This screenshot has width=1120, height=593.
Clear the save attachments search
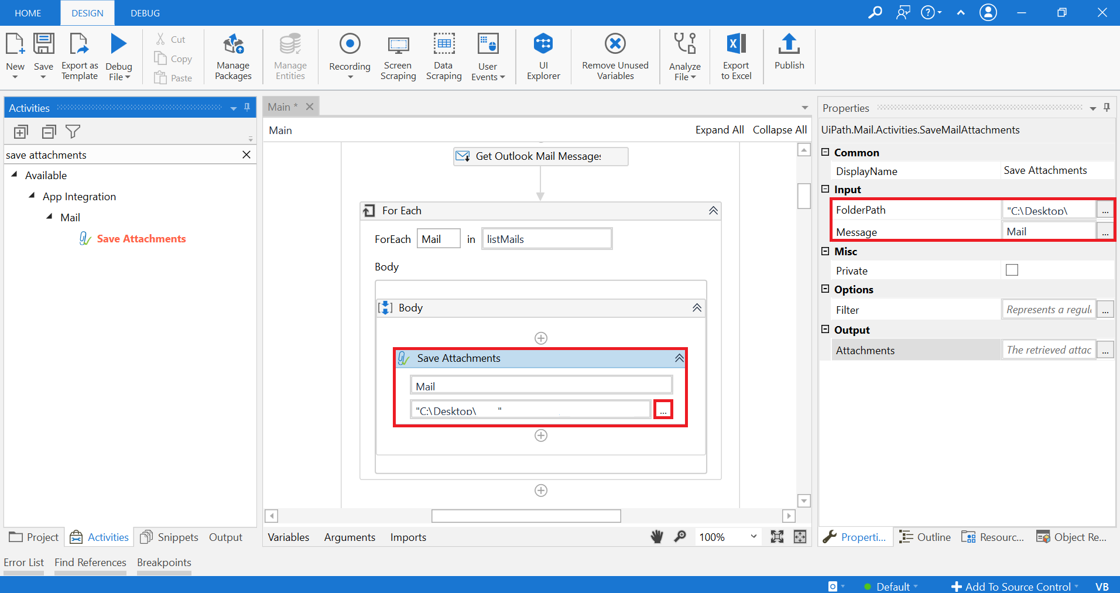point(246,155)
